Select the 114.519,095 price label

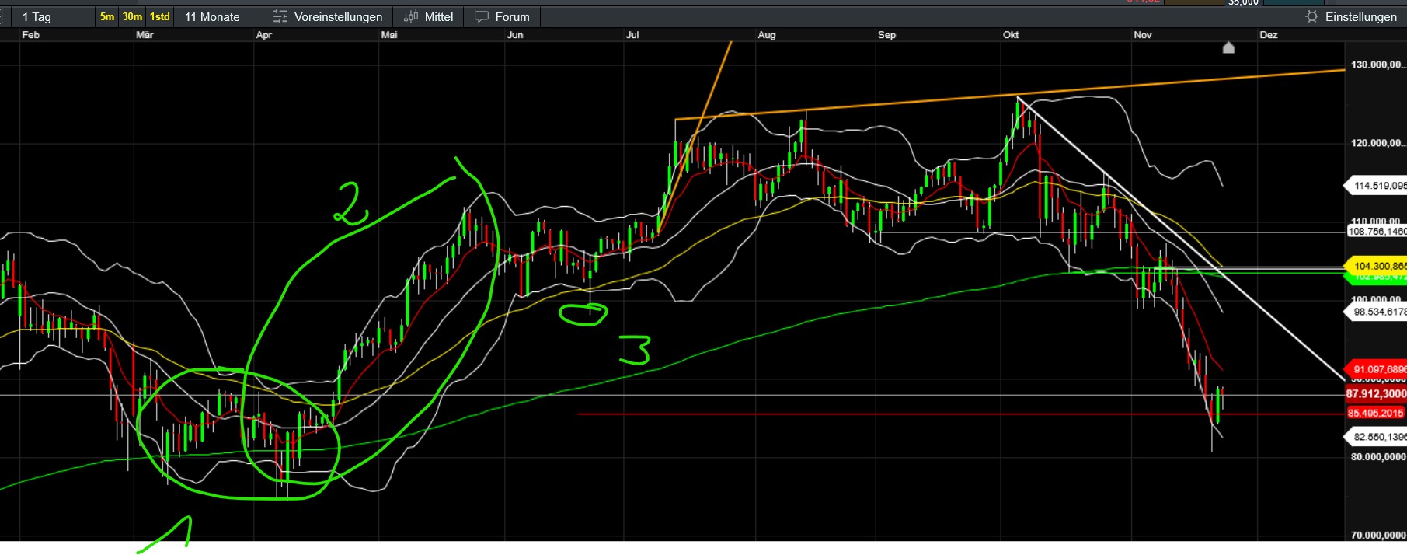[x=1375, y=186]
